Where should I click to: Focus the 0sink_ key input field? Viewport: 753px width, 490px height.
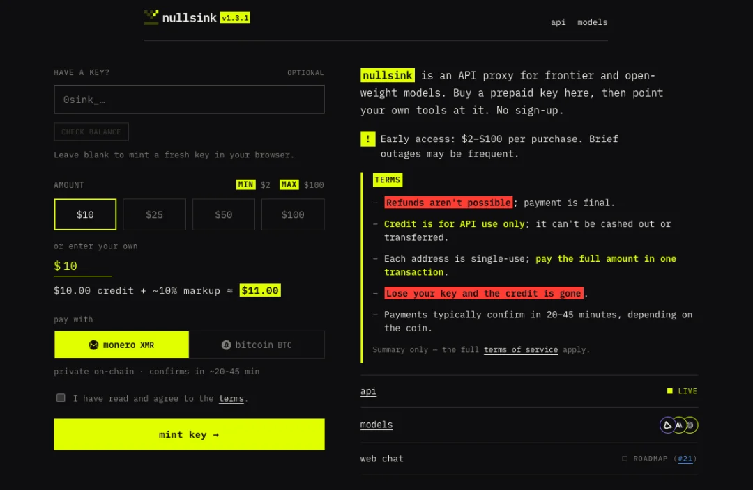189,100
